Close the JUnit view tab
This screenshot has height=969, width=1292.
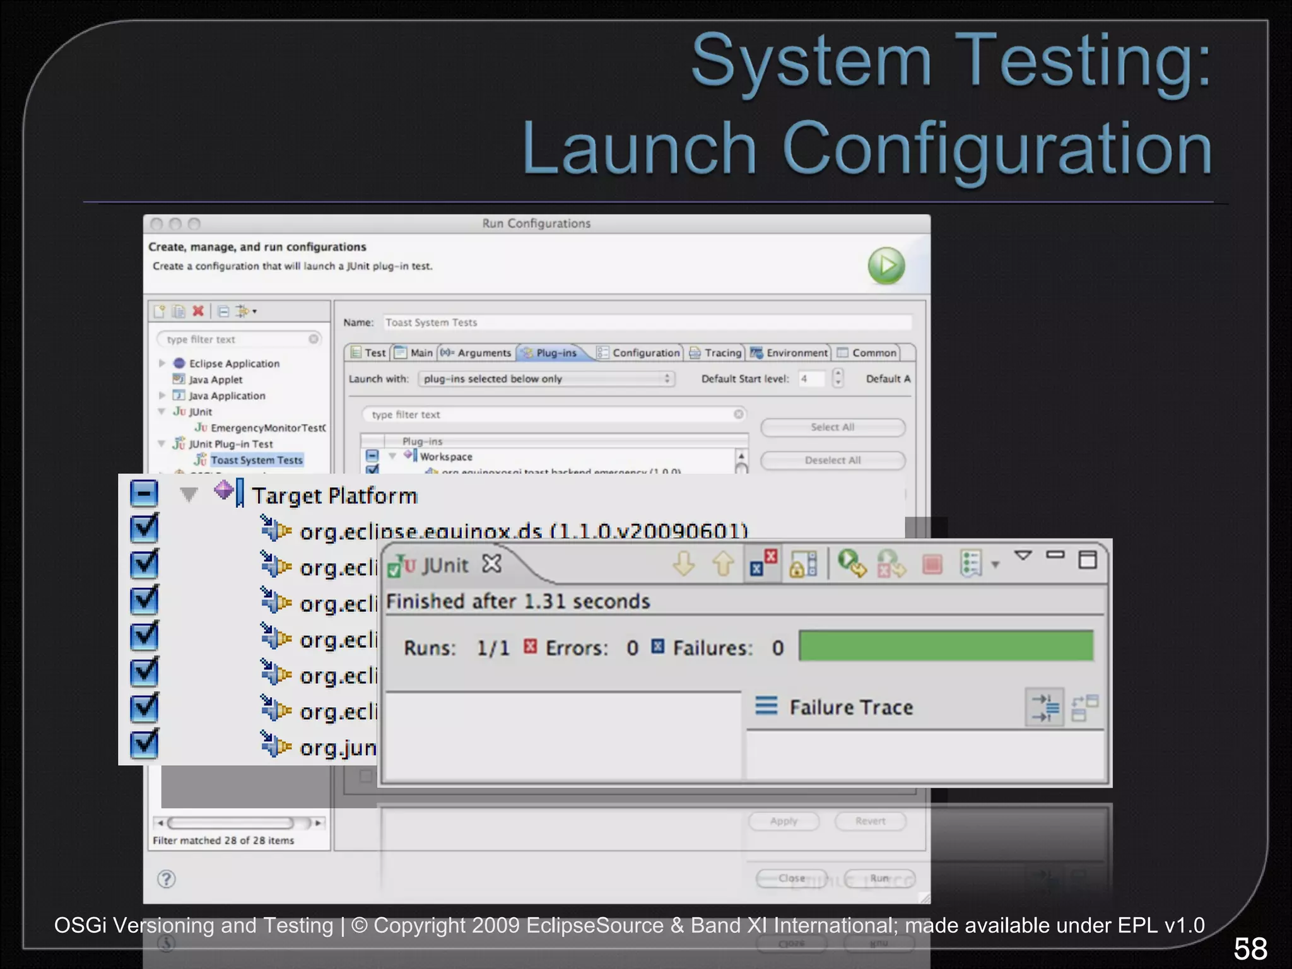tap(492, 563)
